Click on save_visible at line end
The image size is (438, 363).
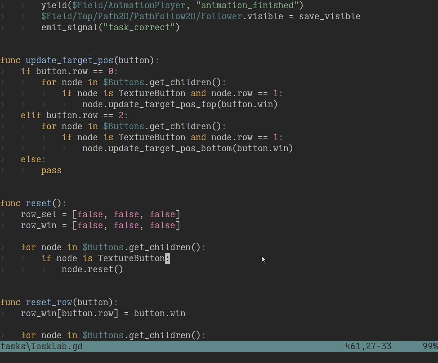(329, 16)
